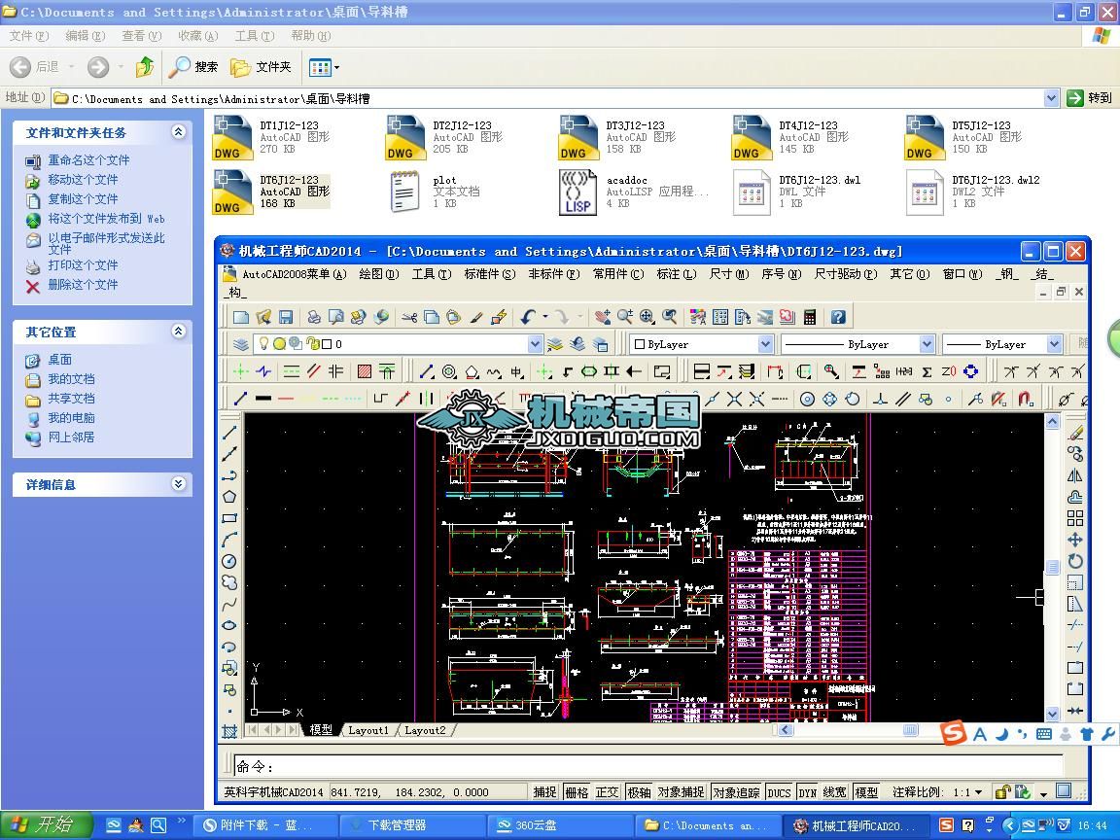Screen dimensions: 1120x840
Task: Toggle DYN dynamic input
Action: point(807,792)
